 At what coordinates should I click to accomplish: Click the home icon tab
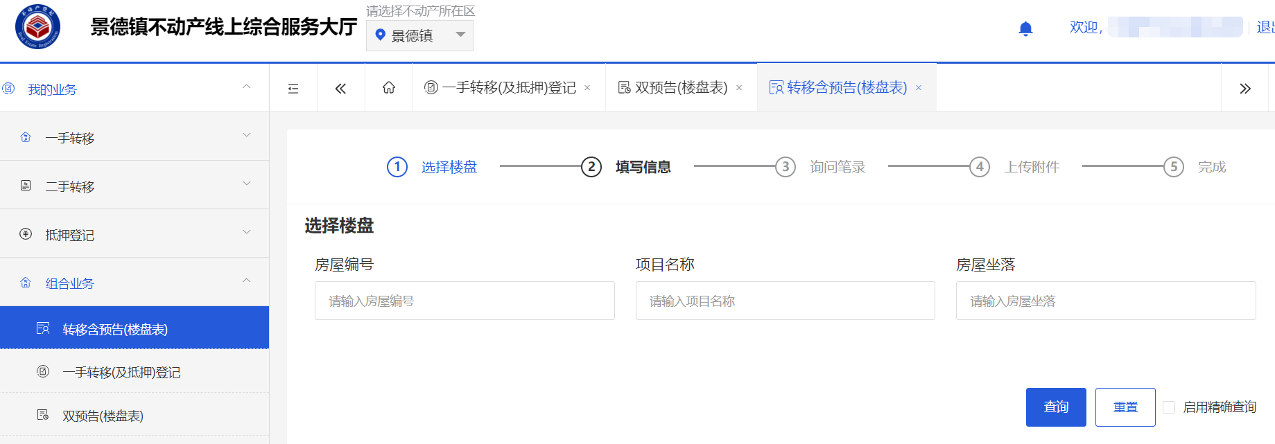point(389,88)
